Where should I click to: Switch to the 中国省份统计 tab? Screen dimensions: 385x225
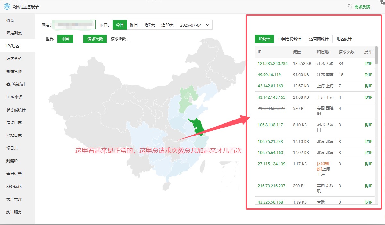[x=290, y=38]
